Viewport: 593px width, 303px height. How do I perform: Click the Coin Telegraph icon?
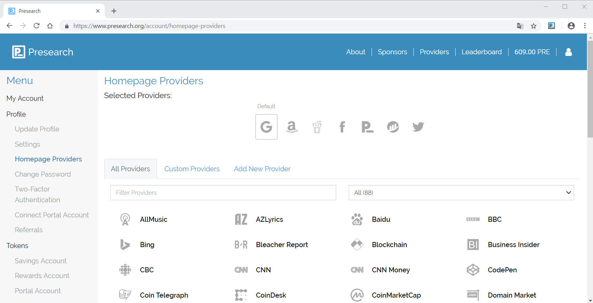[x=125, y=295]
